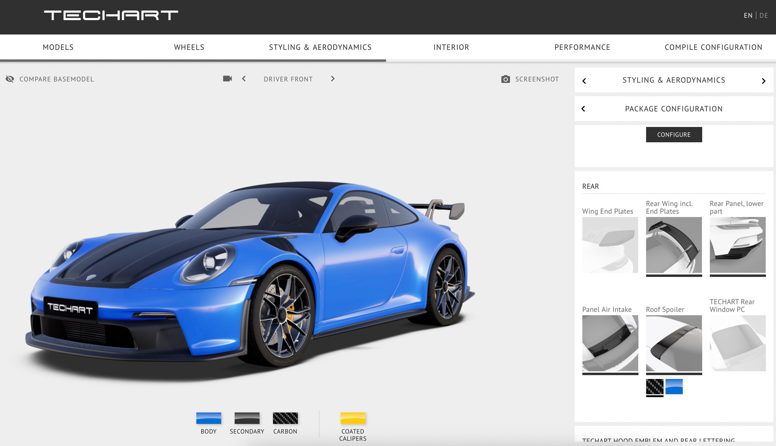
Task: Click the Configure button
Action: pyautogui.click(x=674, y=135)
